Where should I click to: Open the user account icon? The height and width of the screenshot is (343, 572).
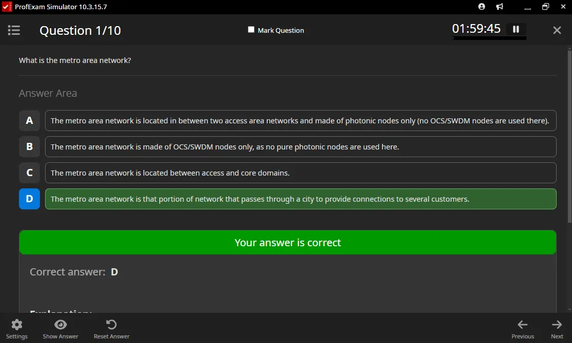coord(481,7)
